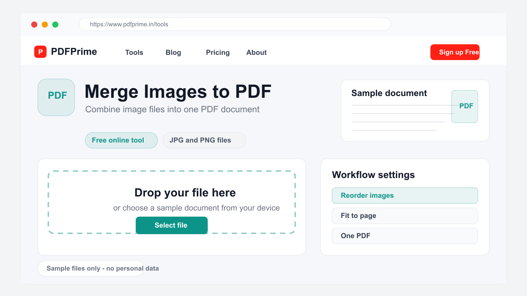This screenshot has width=527, height=296.
Task: Click the 'or choose a sample document' text
Action: click(196, 208)
